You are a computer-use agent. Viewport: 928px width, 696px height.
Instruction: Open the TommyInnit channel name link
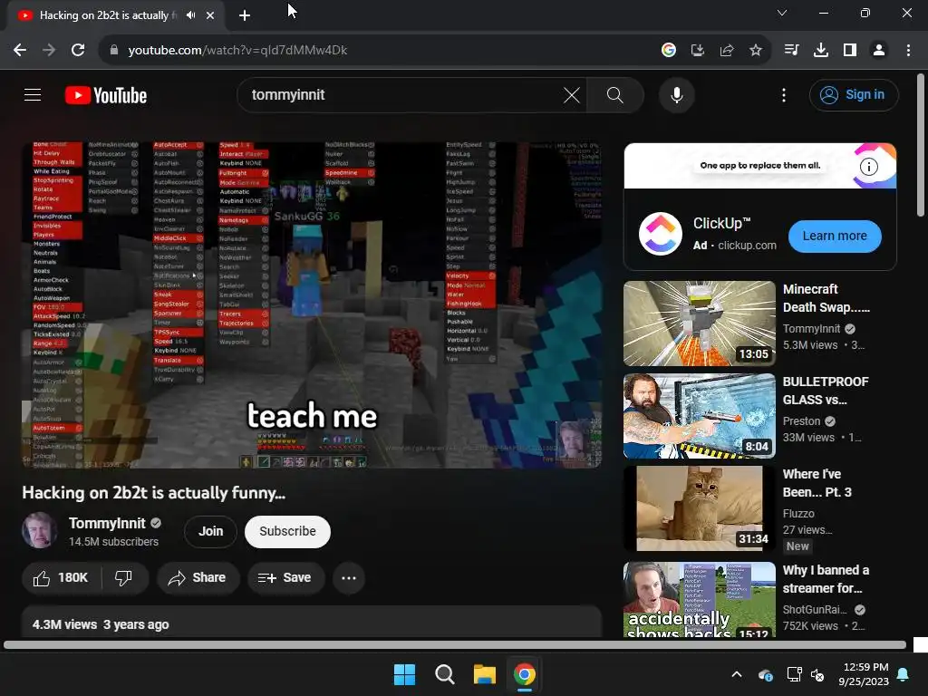tap(107, 523)
